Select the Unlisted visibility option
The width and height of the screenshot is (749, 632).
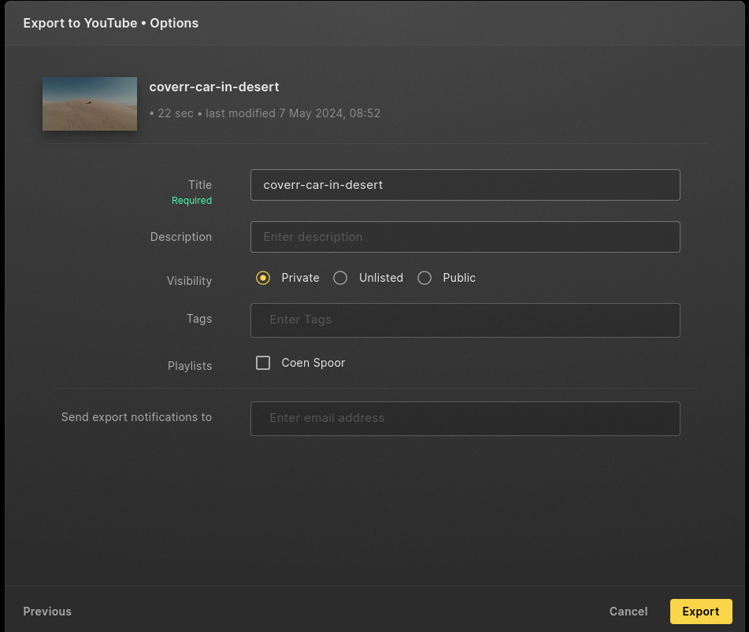coord(340,278)
